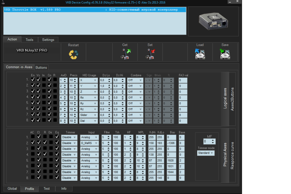The height and width of the screenshot is (194, 291).
Task: Click Base field for physical axis 7
Action: [x=182, y=172]
